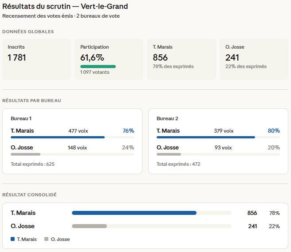Select the Inscrits card showing 1 781
291x252 pixels.
click(36, 59)
